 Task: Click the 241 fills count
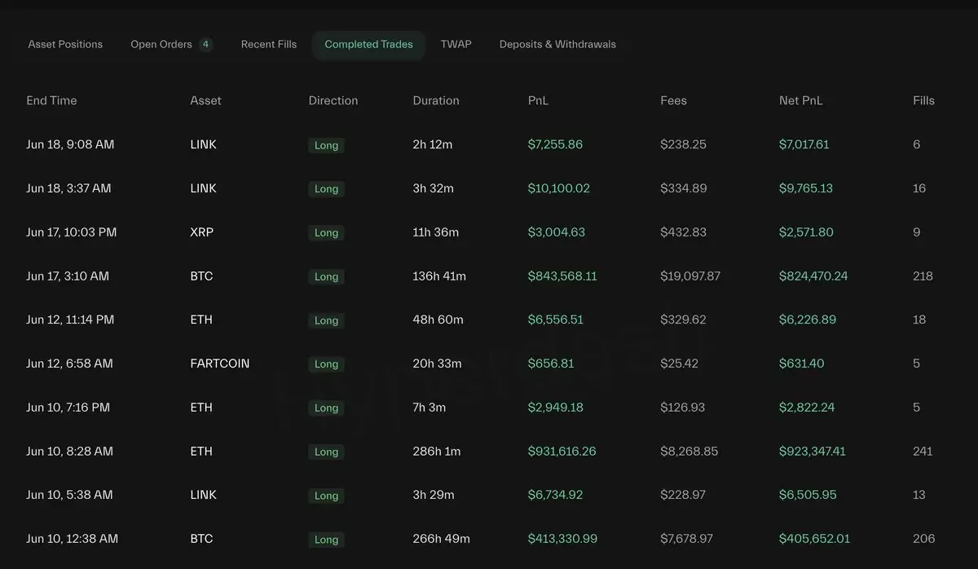click(923, 451)
